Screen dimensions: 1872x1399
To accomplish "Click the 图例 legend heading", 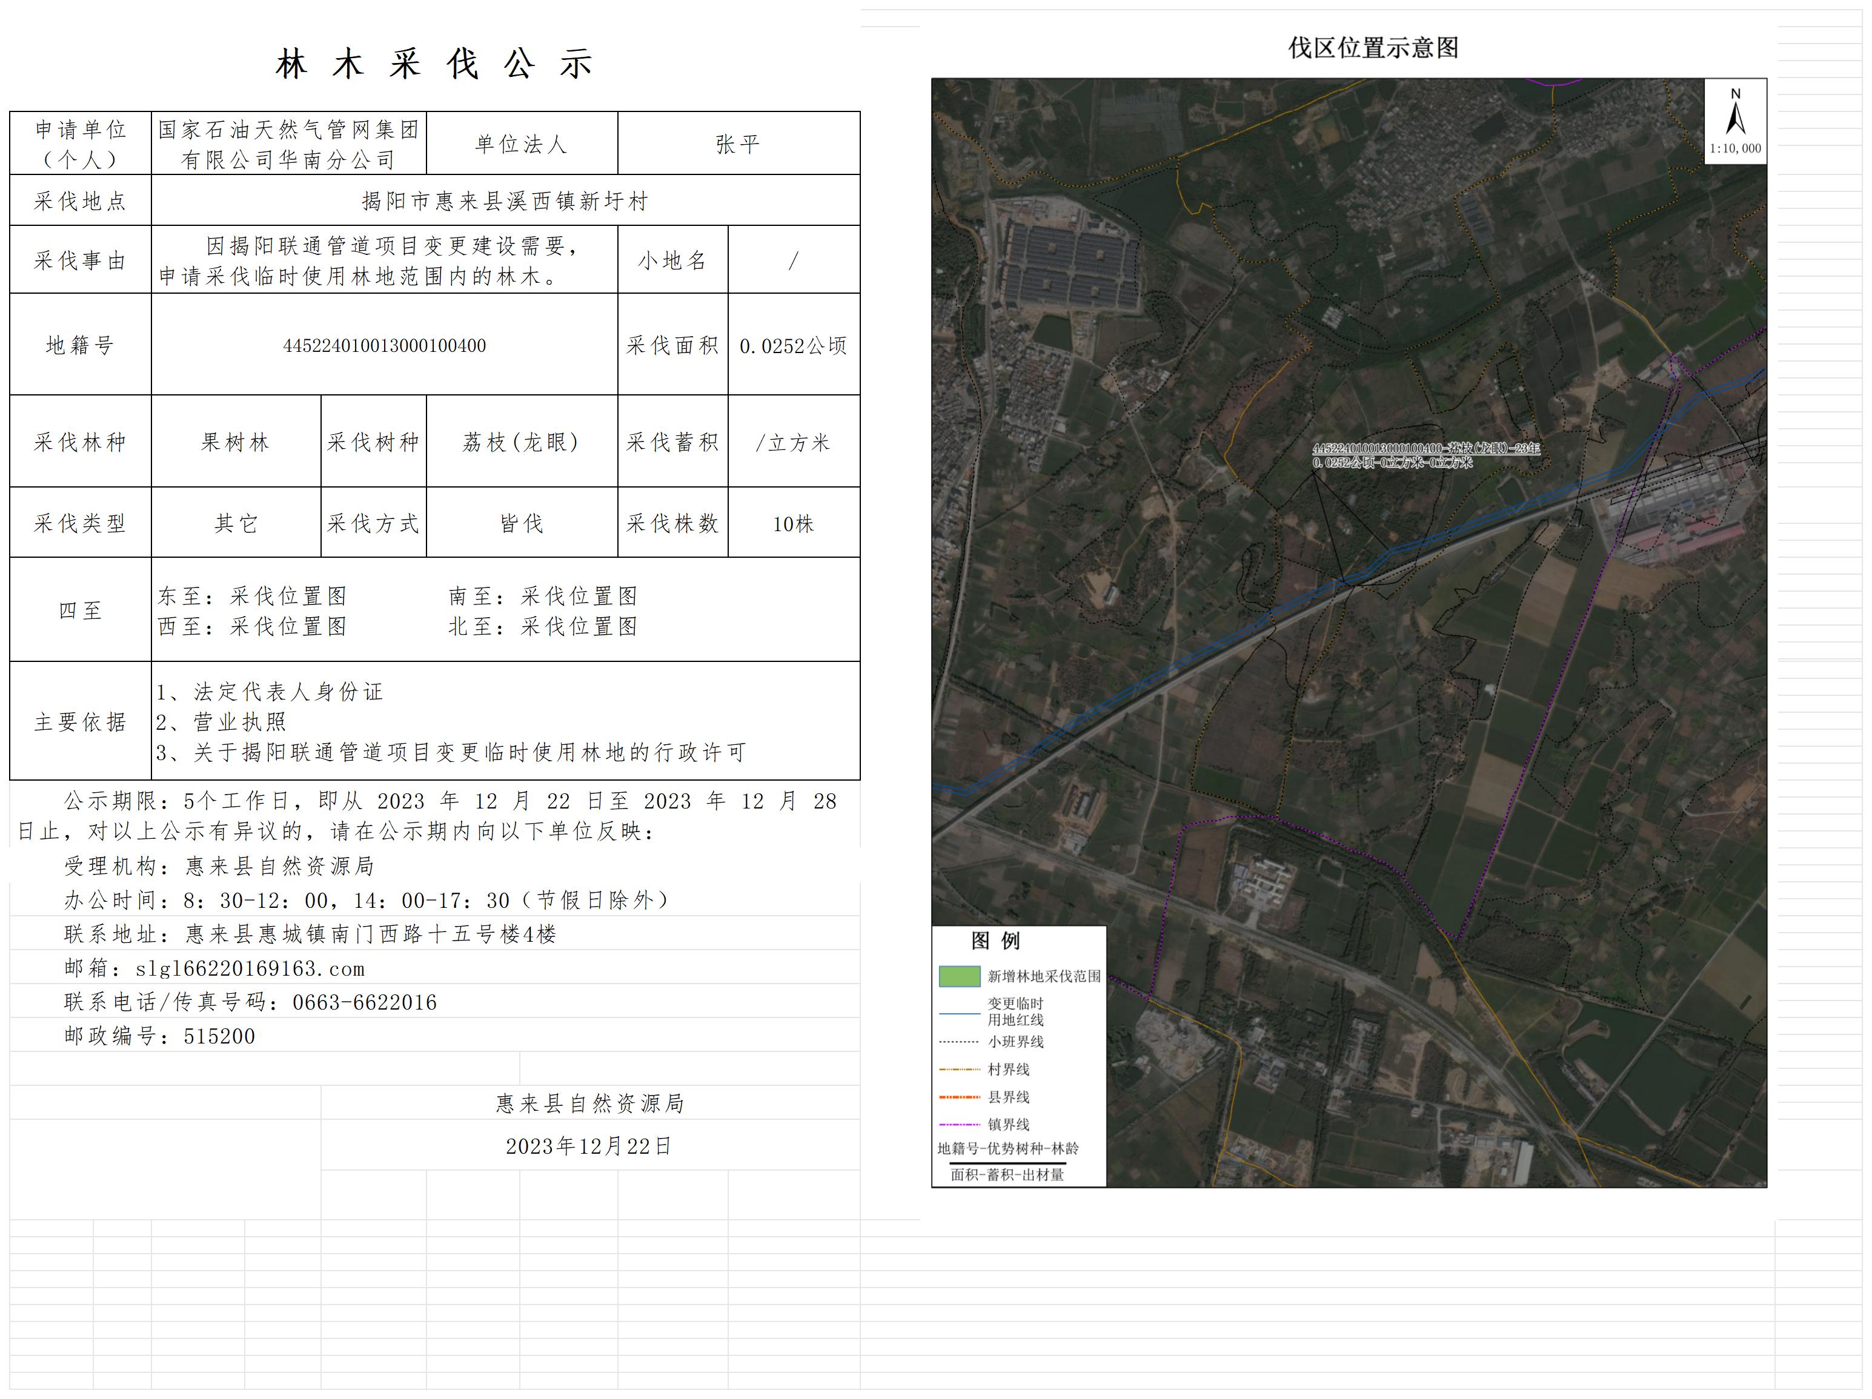I will (x=995, y=941).
